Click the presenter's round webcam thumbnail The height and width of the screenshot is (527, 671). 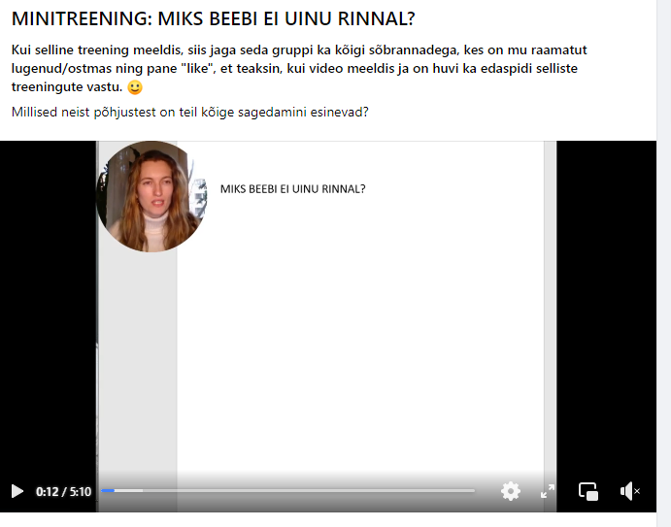[x=151, y=196]
